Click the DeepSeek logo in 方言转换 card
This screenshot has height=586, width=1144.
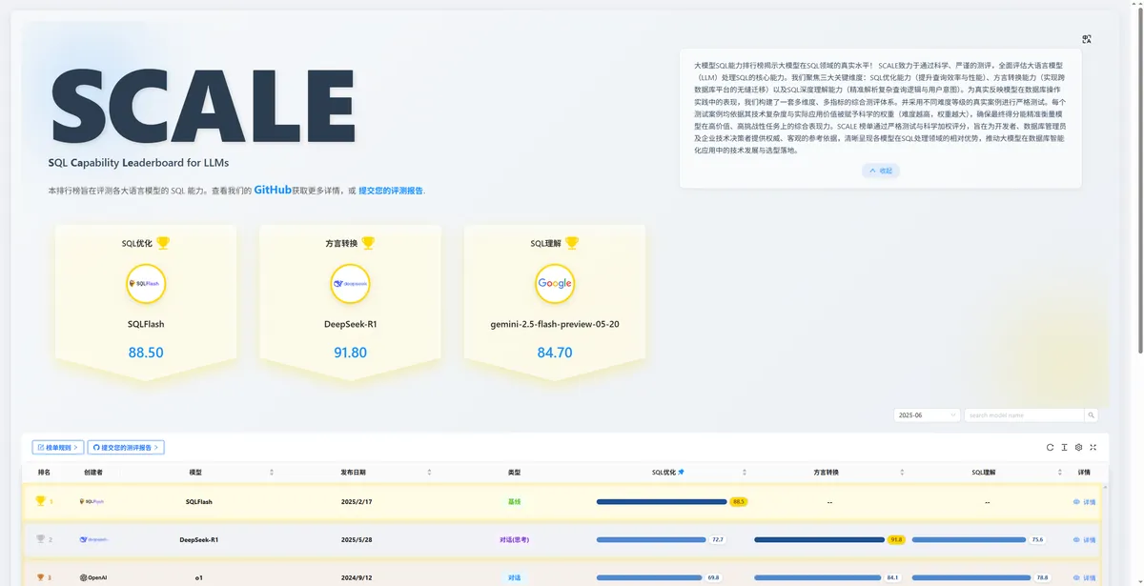pyautogui.click(x=350, y=283)
